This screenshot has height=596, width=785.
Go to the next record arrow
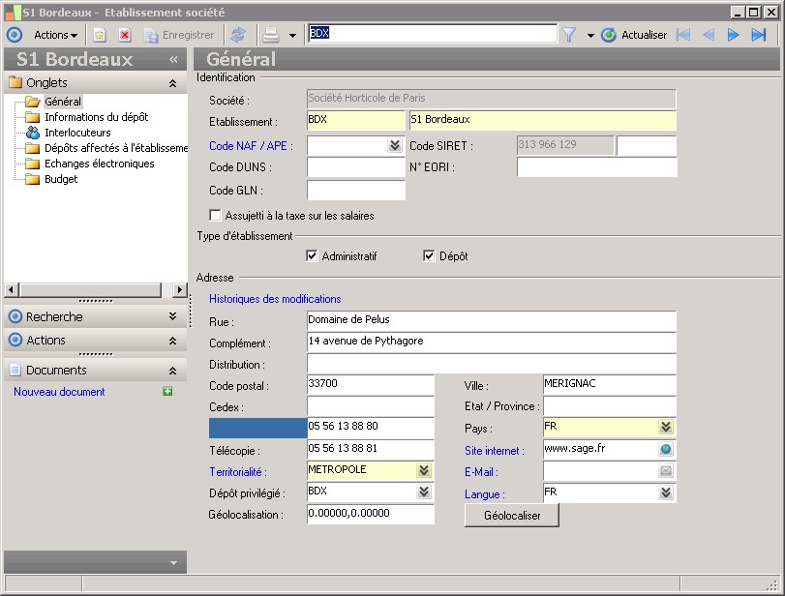point(734,35)
